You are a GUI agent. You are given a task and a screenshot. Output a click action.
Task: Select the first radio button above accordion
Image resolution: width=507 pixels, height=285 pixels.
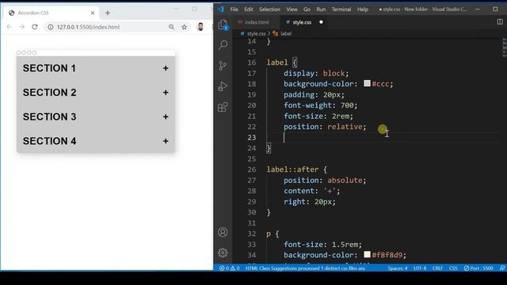pos(18,53)
